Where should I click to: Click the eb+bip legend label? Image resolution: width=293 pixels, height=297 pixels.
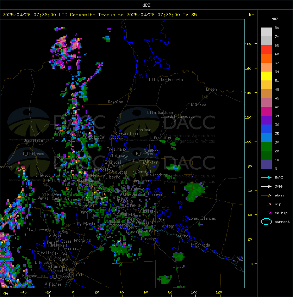click(x=281, y=213)
